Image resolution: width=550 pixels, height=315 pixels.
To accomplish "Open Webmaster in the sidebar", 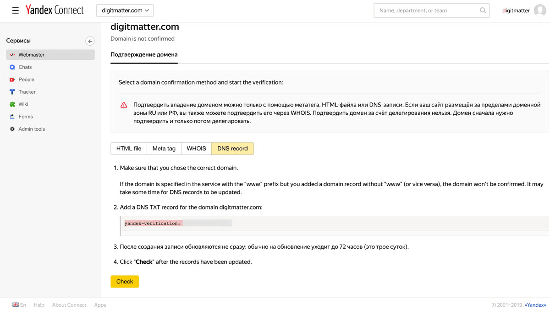I will pos(50,55).
